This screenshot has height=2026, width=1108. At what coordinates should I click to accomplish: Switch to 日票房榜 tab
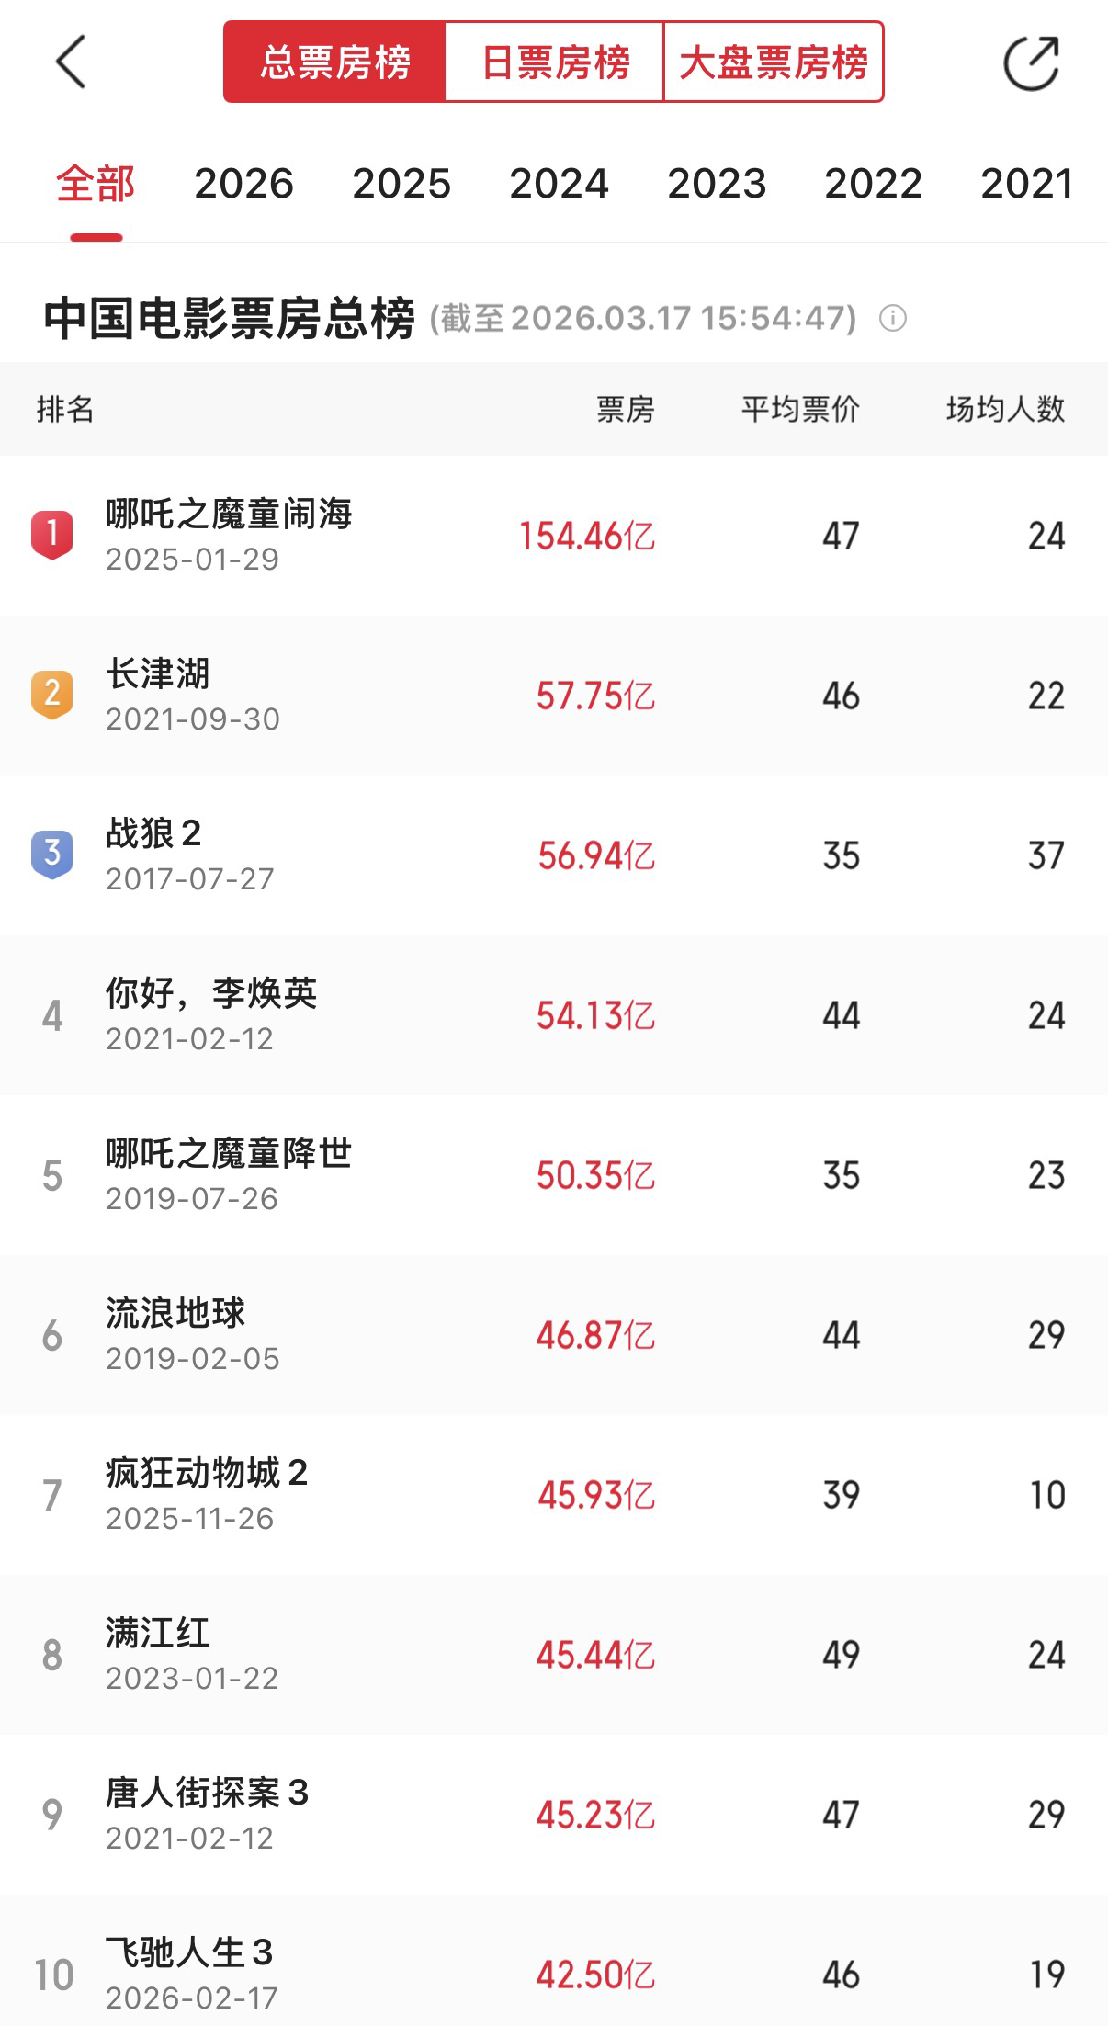pyautogui.click(x=555, y=62)
